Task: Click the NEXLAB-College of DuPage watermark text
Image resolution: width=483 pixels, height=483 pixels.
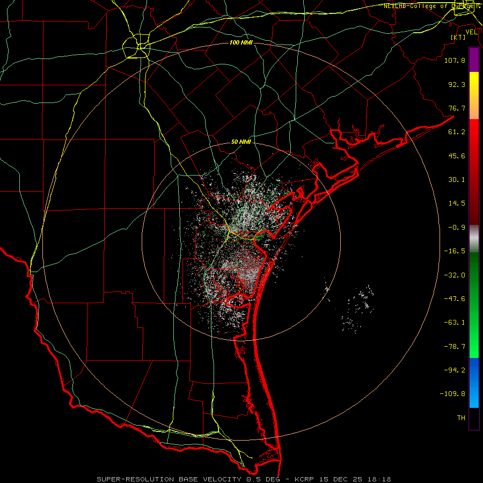Action: tap(432, 6)
